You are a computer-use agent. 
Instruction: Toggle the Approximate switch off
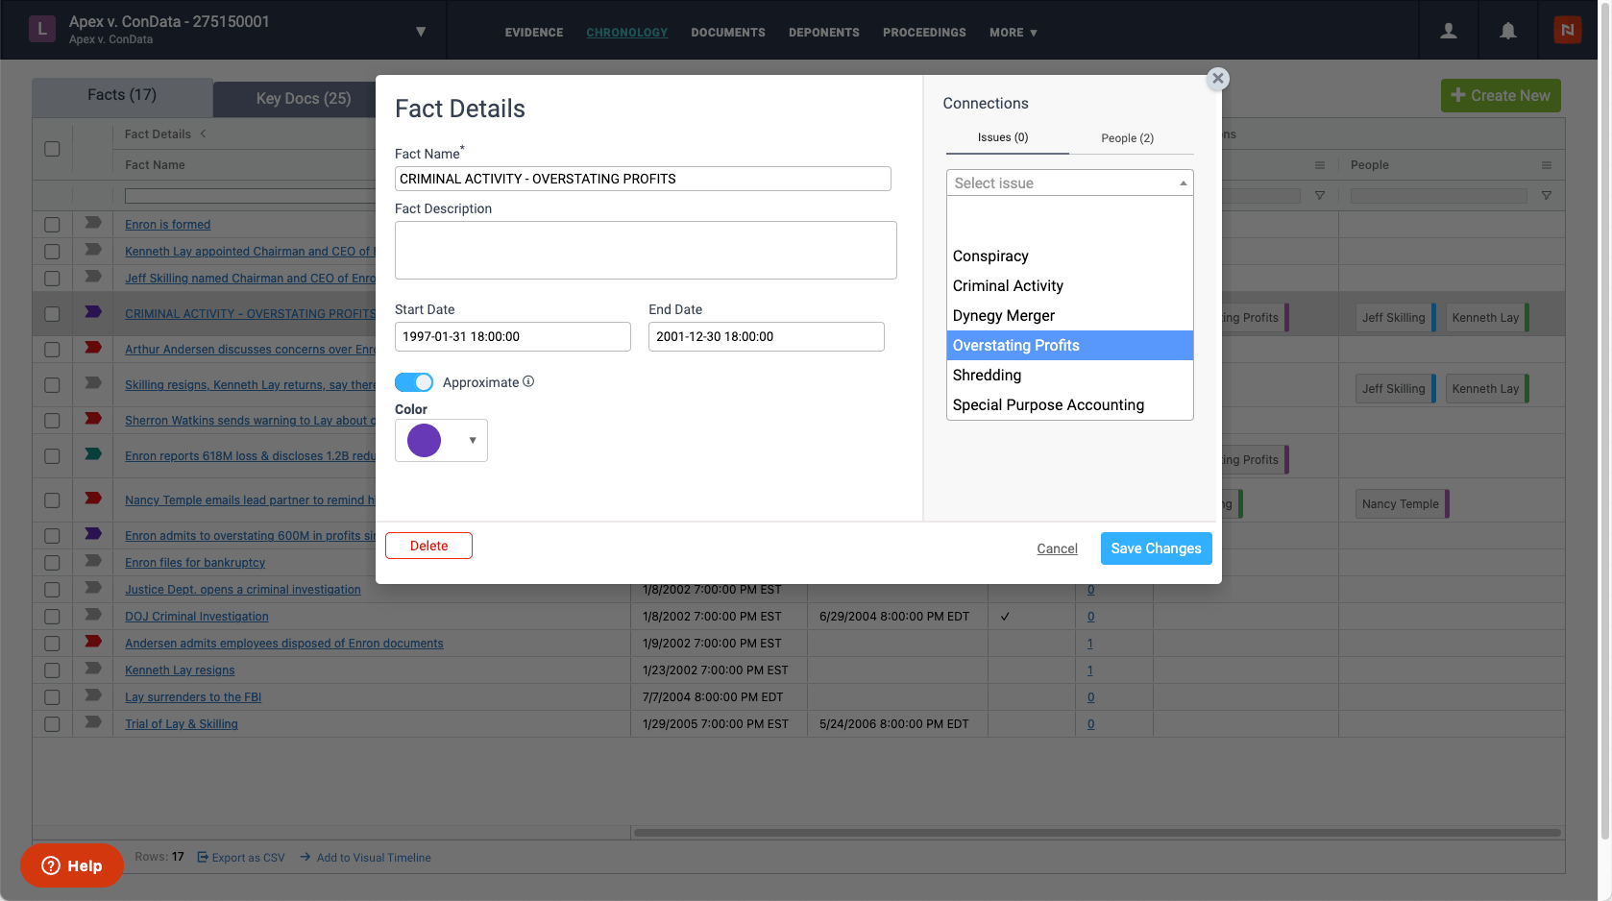pos(414,382)
